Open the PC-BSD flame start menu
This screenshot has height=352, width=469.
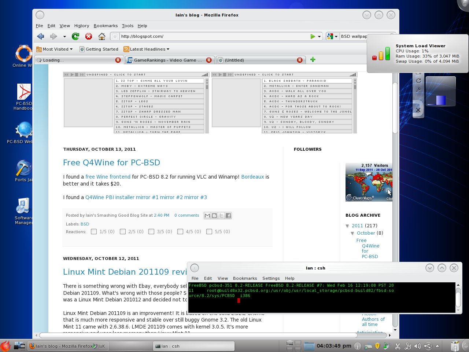[x=5, y=346]
